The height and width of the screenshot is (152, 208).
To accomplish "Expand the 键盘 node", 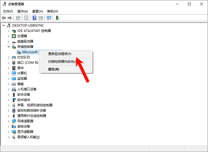I will (9, 84).
